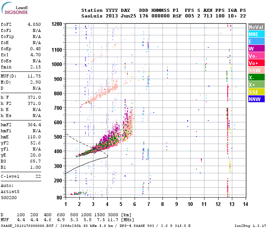Click the AXN value 713
The image size is (267, 228).
[208, 16]
